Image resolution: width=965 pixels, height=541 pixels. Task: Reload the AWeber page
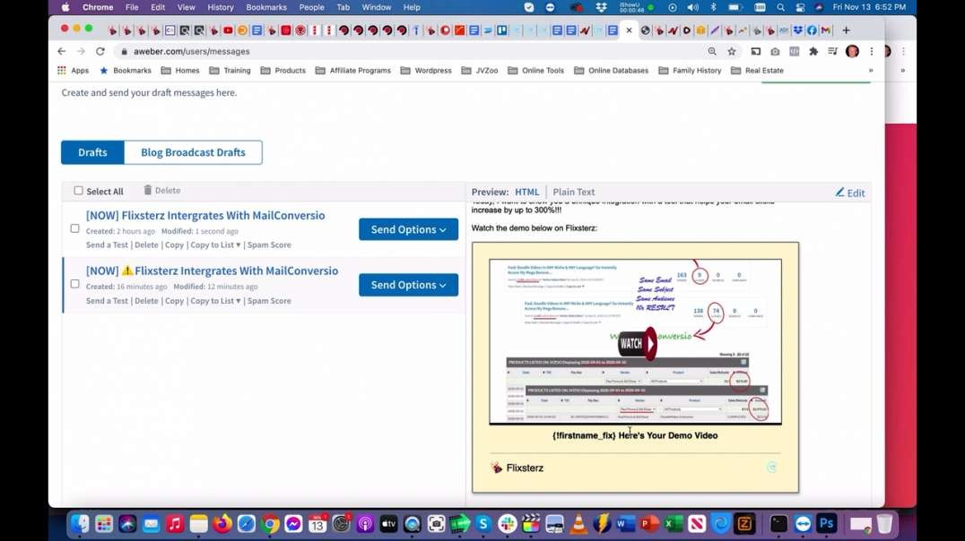click(100, 52)
